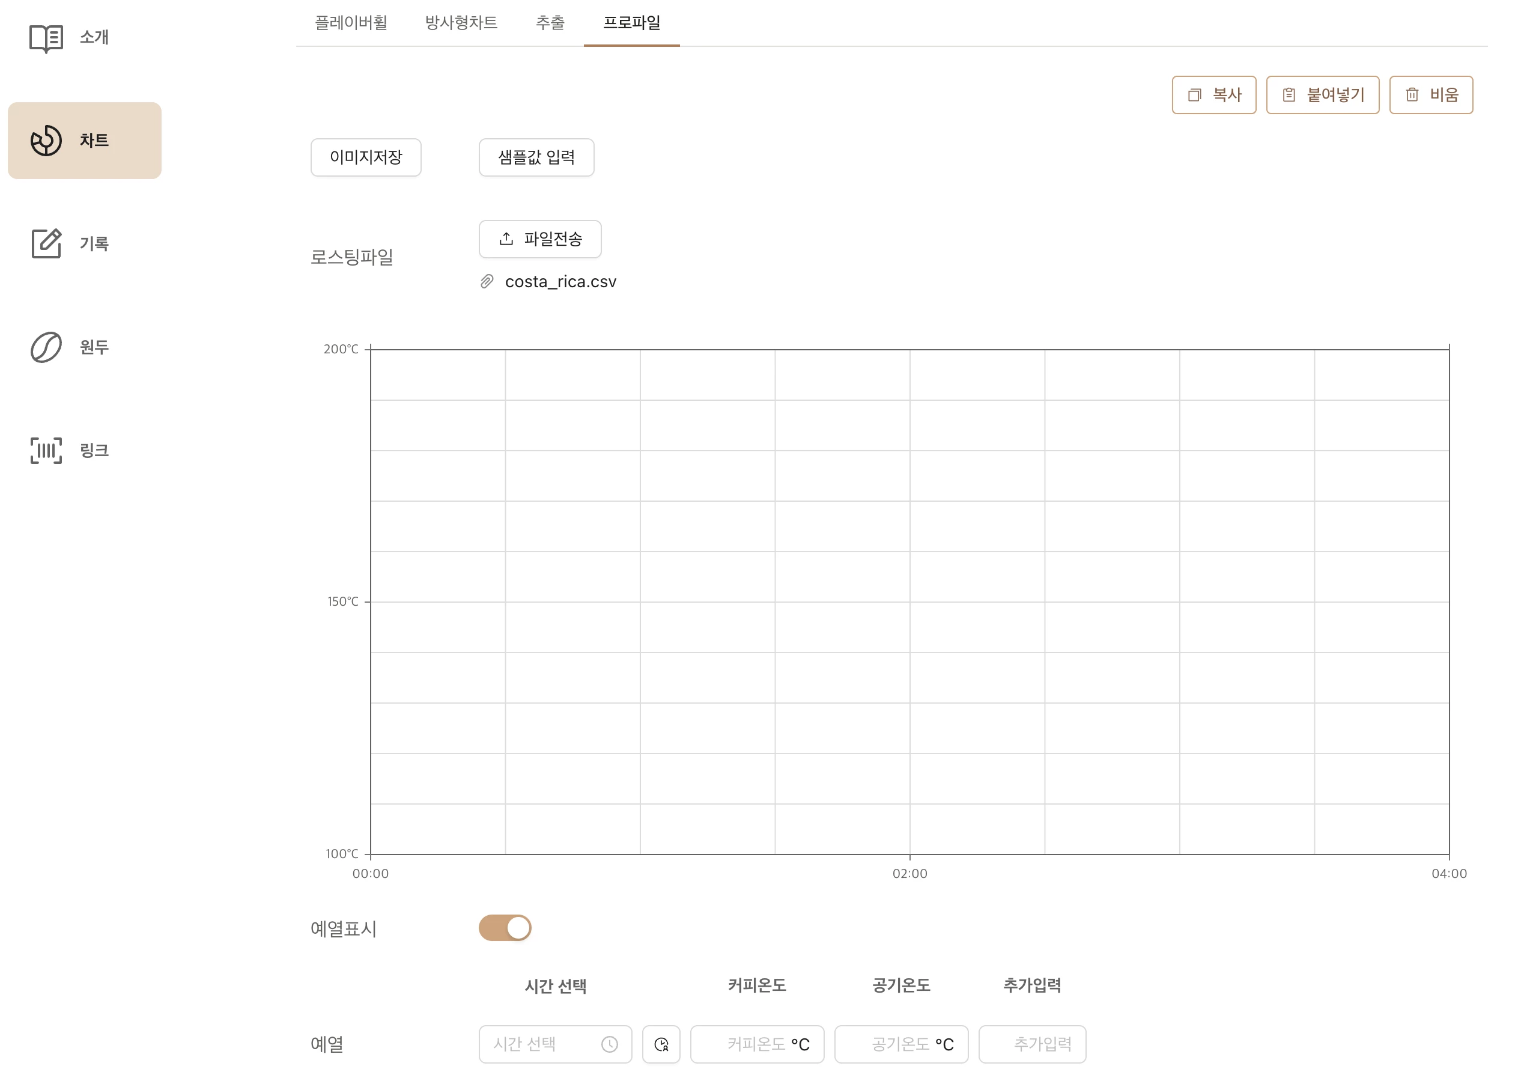This screenshot has width=1527, height=1078.
Task: Click the 100°C axis label on chart
Action: [342, 854]
